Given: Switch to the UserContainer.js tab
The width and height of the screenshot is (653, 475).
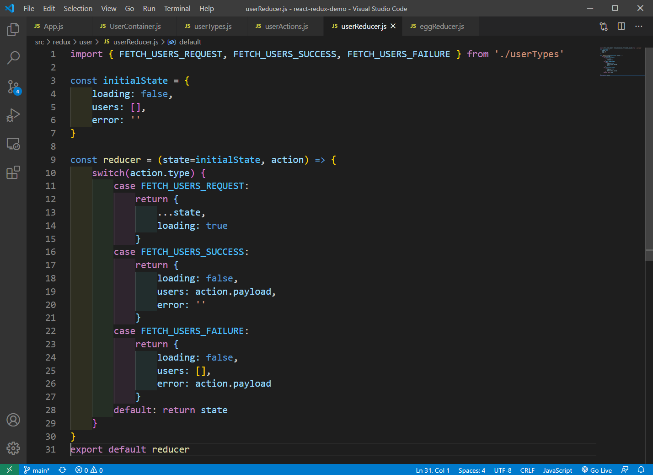Looking at the screenshot, I should click(x=134, y=27).
